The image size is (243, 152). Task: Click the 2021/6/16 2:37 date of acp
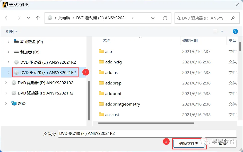pos(196,52)
